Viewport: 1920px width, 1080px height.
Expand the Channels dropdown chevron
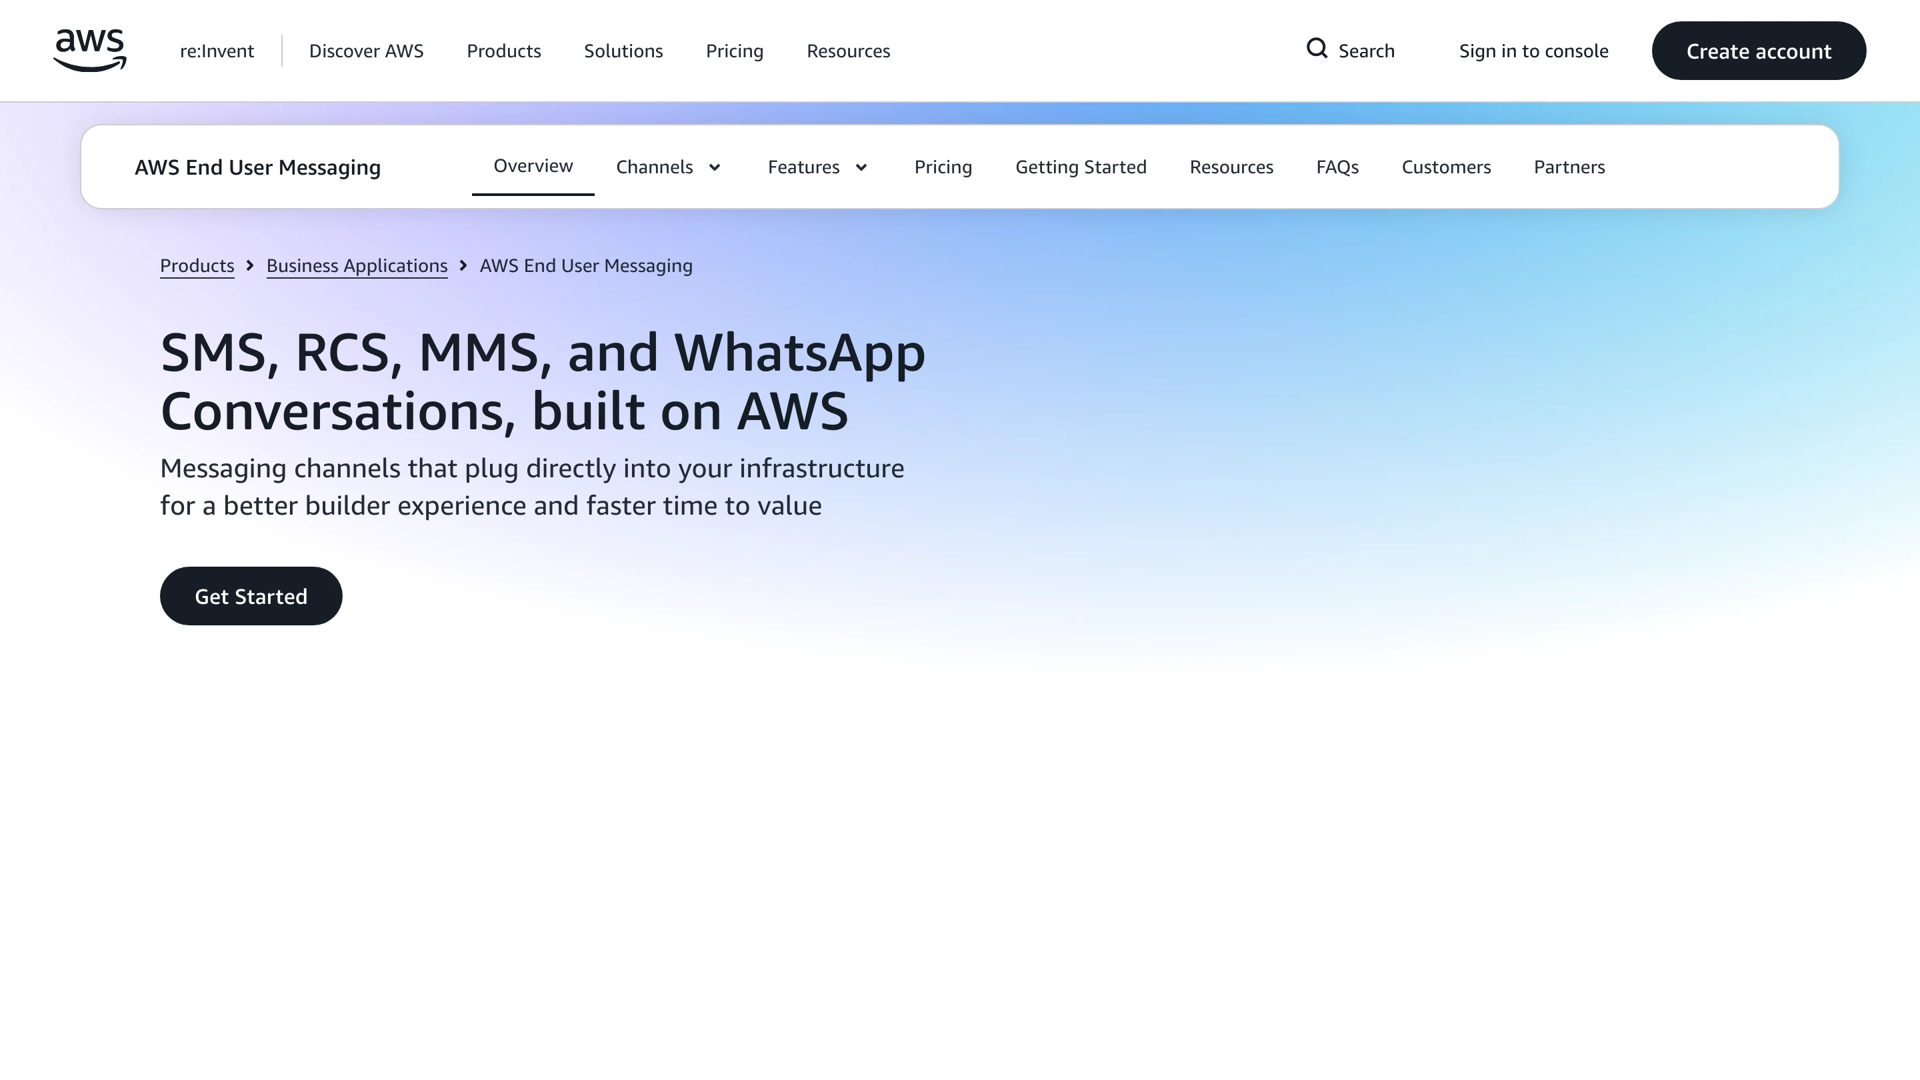pyautogui.click(x=714, y=167)
